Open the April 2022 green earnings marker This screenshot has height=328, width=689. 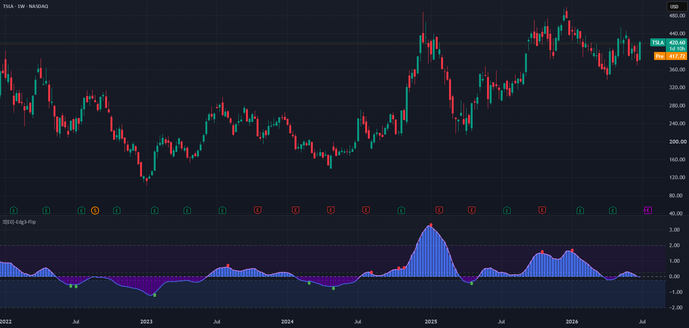coord(46,210)
